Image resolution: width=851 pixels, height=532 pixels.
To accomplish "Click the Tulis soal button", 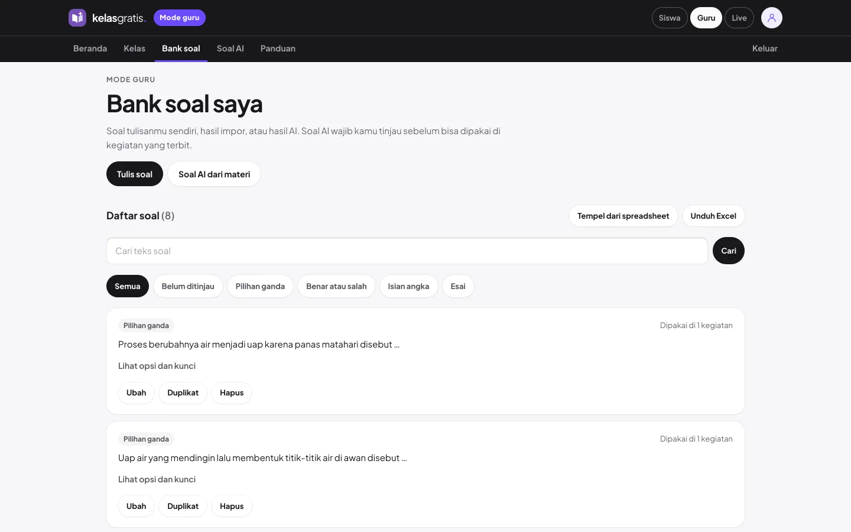I will [135, 174].
